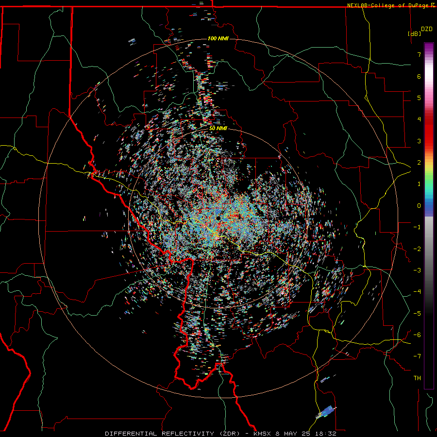Click the 0 value on the color scale
Image resolution: width=437 pixels, height=437 pixels.
point(419,206)
